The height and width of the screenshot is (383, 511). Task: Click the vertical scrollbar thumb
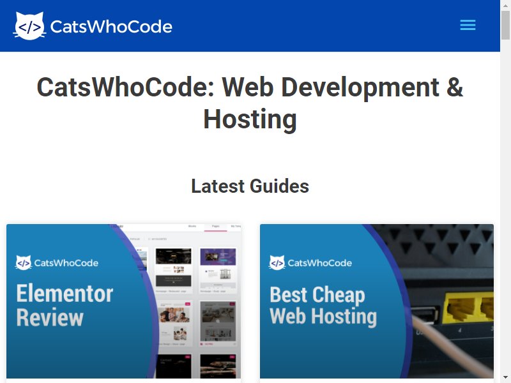pyautogui.click(x=505, y=25)
